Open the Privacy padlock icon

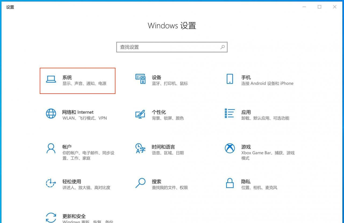coord(230,183)
